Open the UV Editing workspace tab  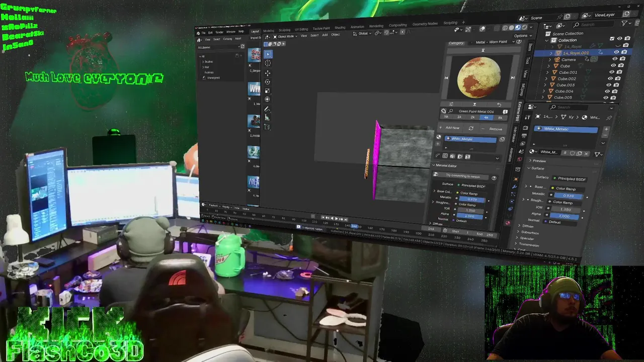301,29
